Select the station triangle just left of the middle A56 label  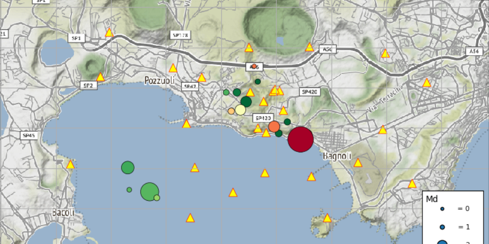[309, 47]
